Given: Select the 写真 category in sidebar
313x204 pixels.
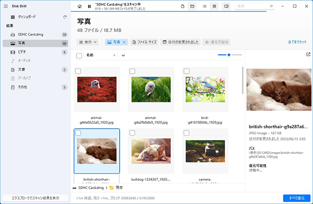Looking at the screenshot, I should click(x=36, y=43).
